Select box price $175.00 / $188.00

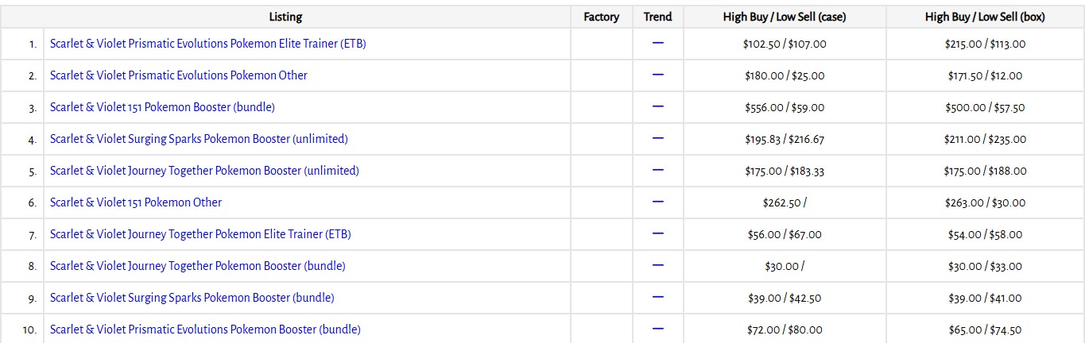pyautogui.click(x=985, y=171)
